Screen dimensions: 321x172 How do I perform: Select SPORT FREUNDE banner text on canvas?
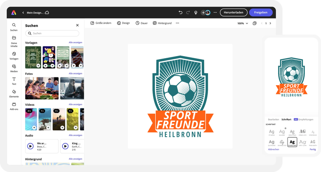pos(181,120)
